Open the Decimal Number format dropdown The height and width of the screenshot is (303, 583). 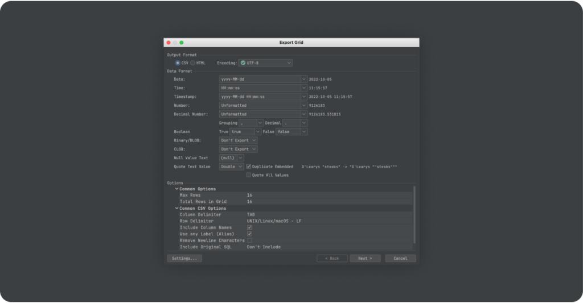point(303,114)
